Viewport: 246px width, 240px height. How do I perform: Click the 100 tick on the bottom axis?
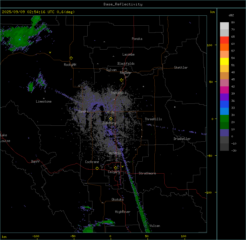[x=184, y=236]
